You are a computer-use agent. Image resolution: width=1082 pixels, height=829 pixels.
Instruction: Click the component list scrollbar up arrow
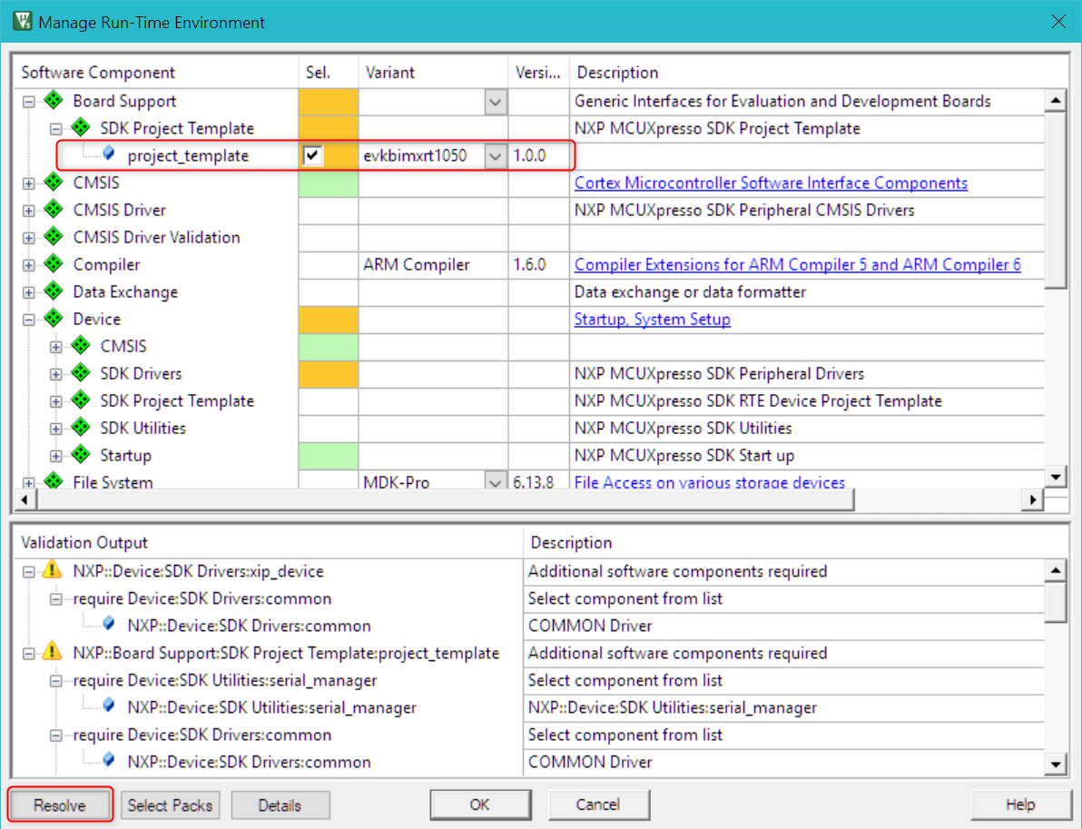[1056, 101]
